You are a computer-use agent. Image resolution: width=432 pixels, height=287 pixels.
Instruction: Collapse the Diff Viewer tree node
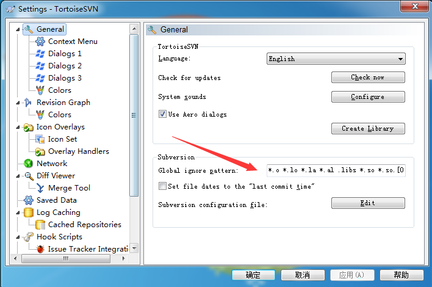[18, 176]
